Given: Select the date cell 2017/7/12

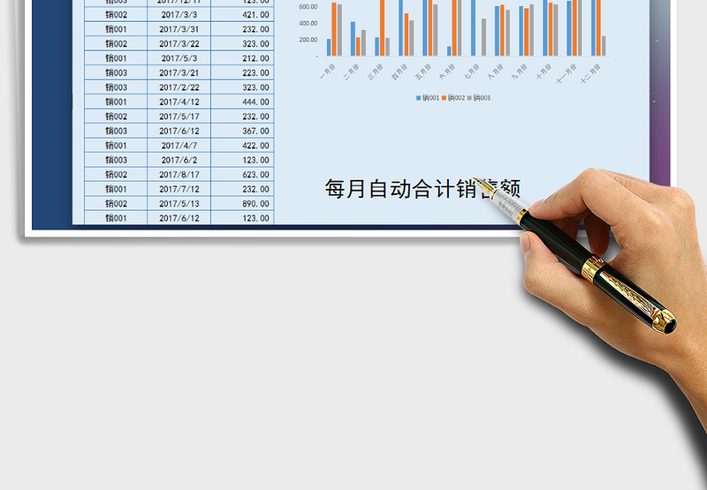Looking at the screenshot, I should coord(179,189).
